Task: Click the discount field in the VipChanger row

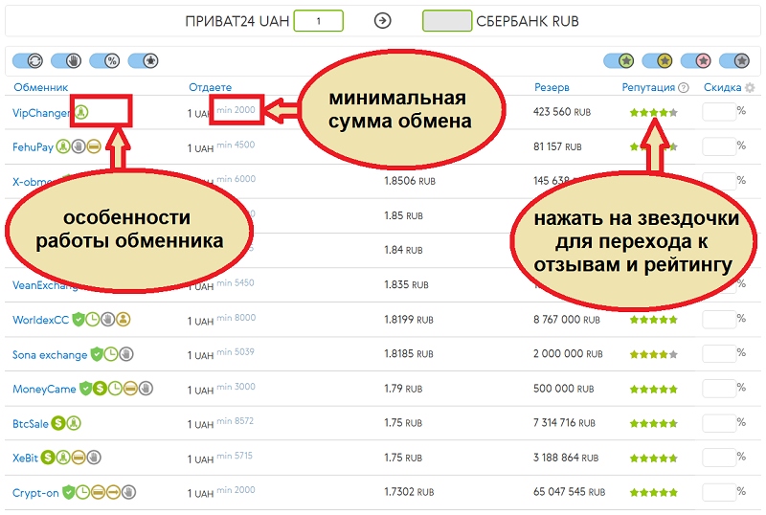Action: coord(719,112)
